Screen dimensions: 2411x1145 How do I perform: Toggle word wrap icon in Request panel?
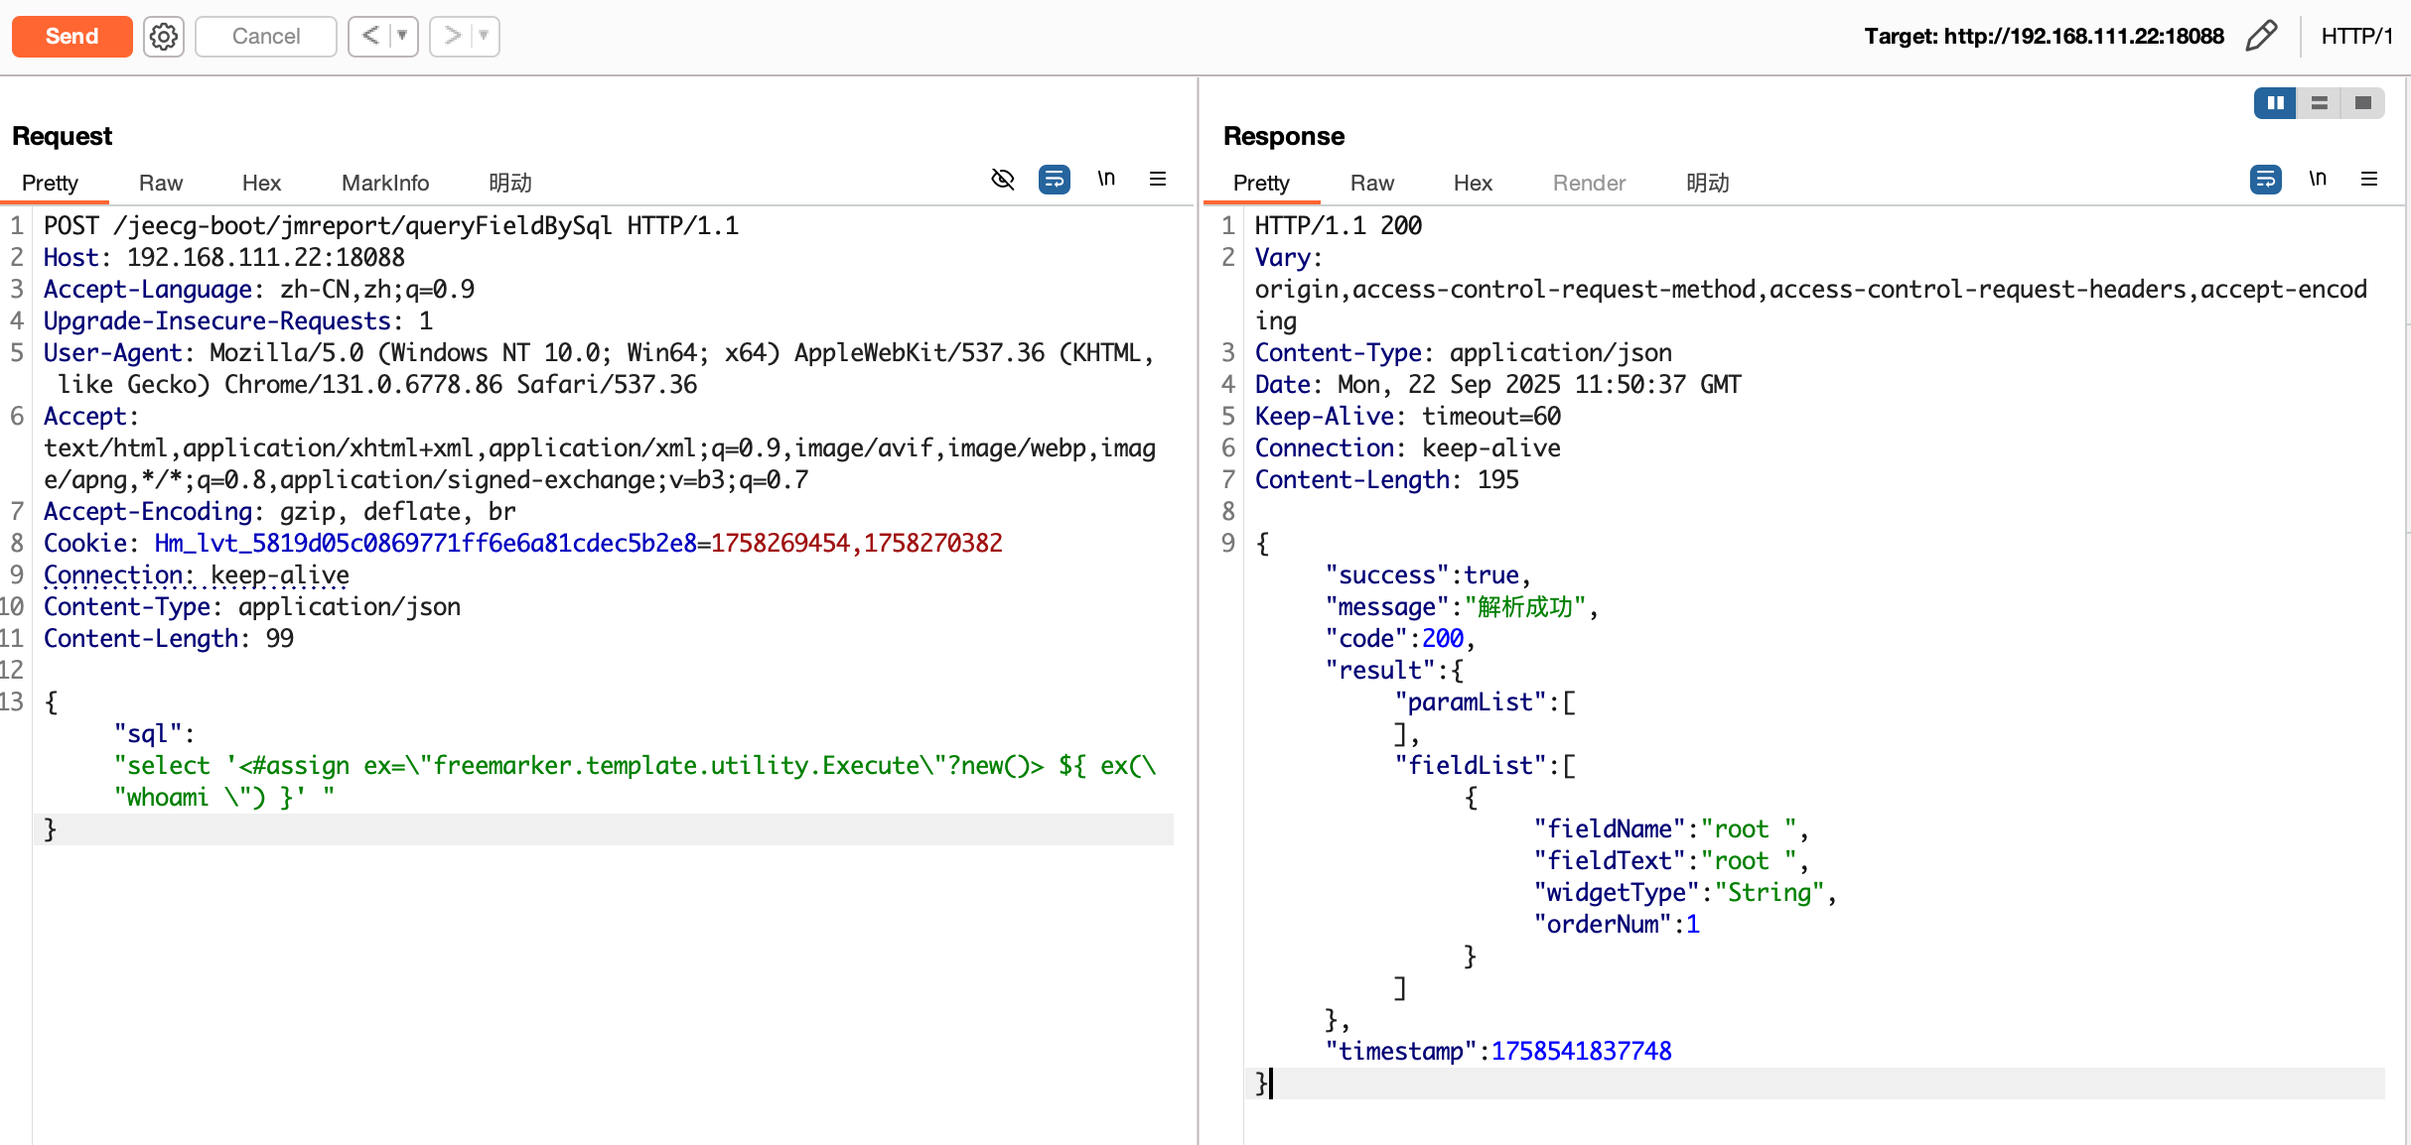click(1054, 180)
